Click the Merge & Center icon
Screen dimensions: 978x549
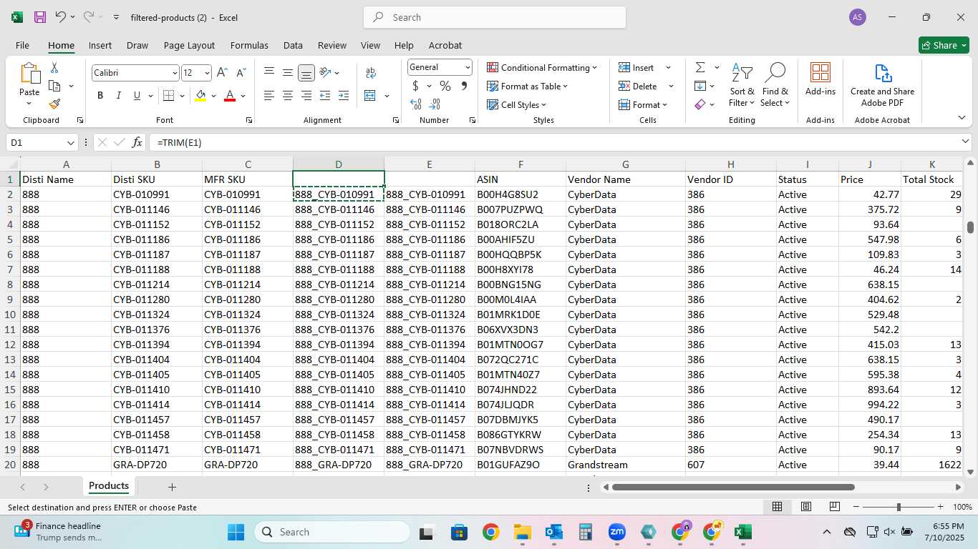(370, 96)
